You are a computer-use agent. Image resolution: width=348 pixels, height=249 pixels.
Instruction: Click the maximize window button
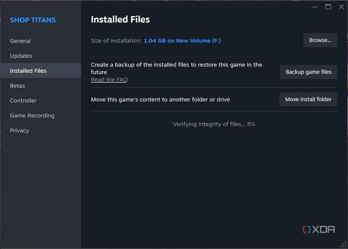coord(328,7)
